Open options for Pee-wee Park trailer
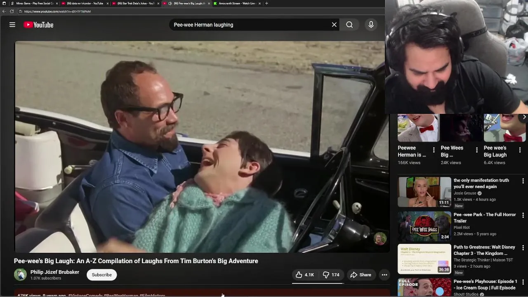 tap(523, 215)
